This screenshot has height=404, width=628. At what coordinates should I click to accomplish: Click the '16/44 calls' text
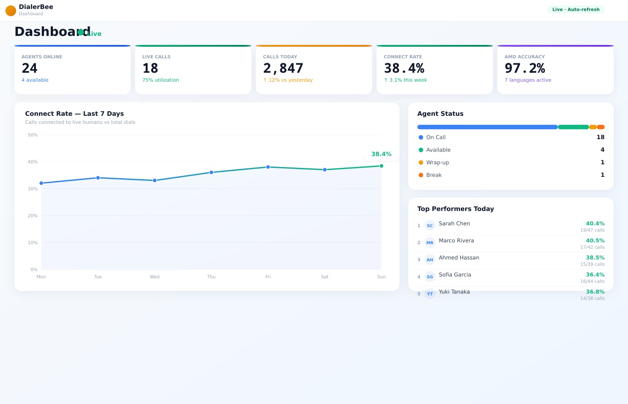tap(593, 281)
